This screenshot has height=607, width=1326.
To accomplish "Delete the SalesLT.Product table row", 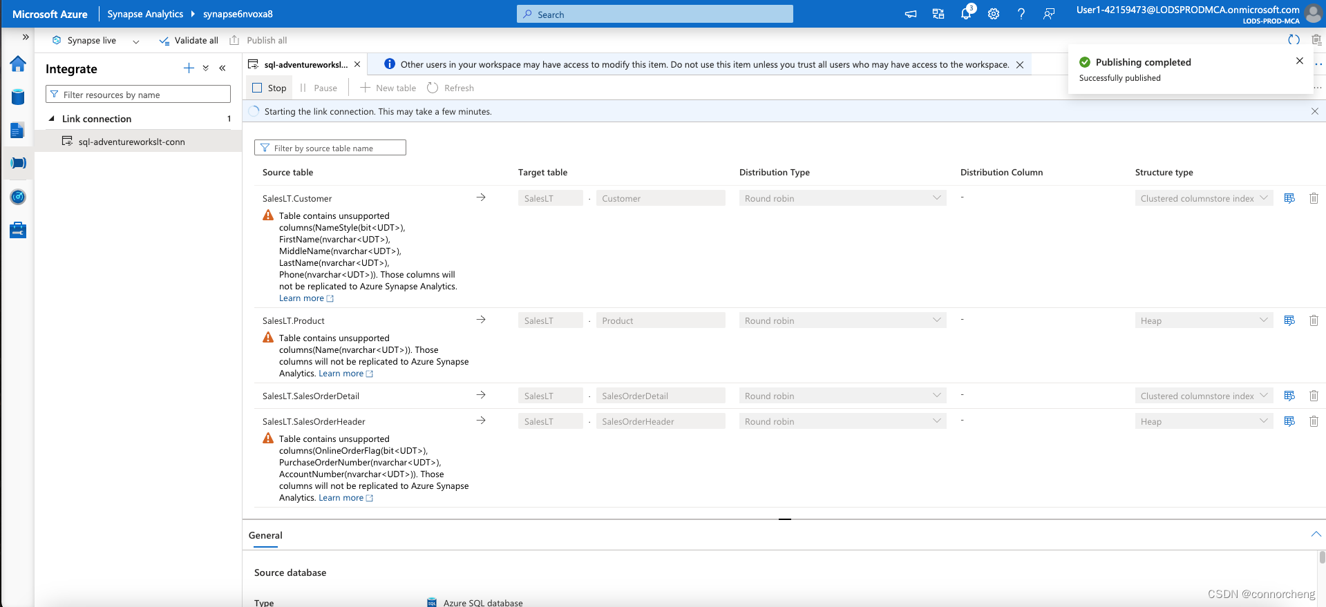I will [x=1314, y=320].
